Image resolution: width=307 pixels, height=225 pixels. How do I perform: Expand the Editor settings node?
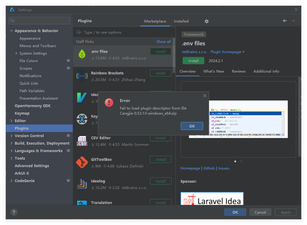[11, 121]
